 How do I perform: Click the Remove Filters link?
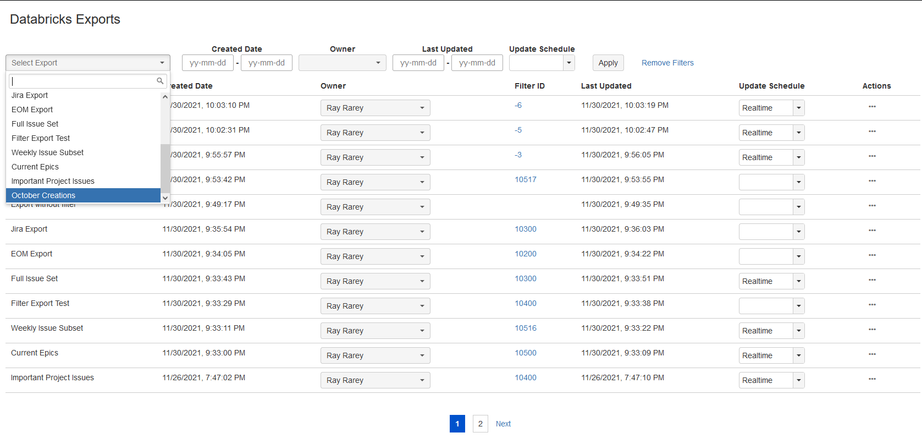(667, 63)
